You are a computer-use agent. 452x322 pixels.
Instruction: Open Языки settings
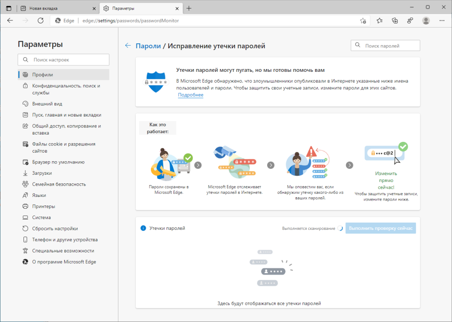click(x=63, y=195)
